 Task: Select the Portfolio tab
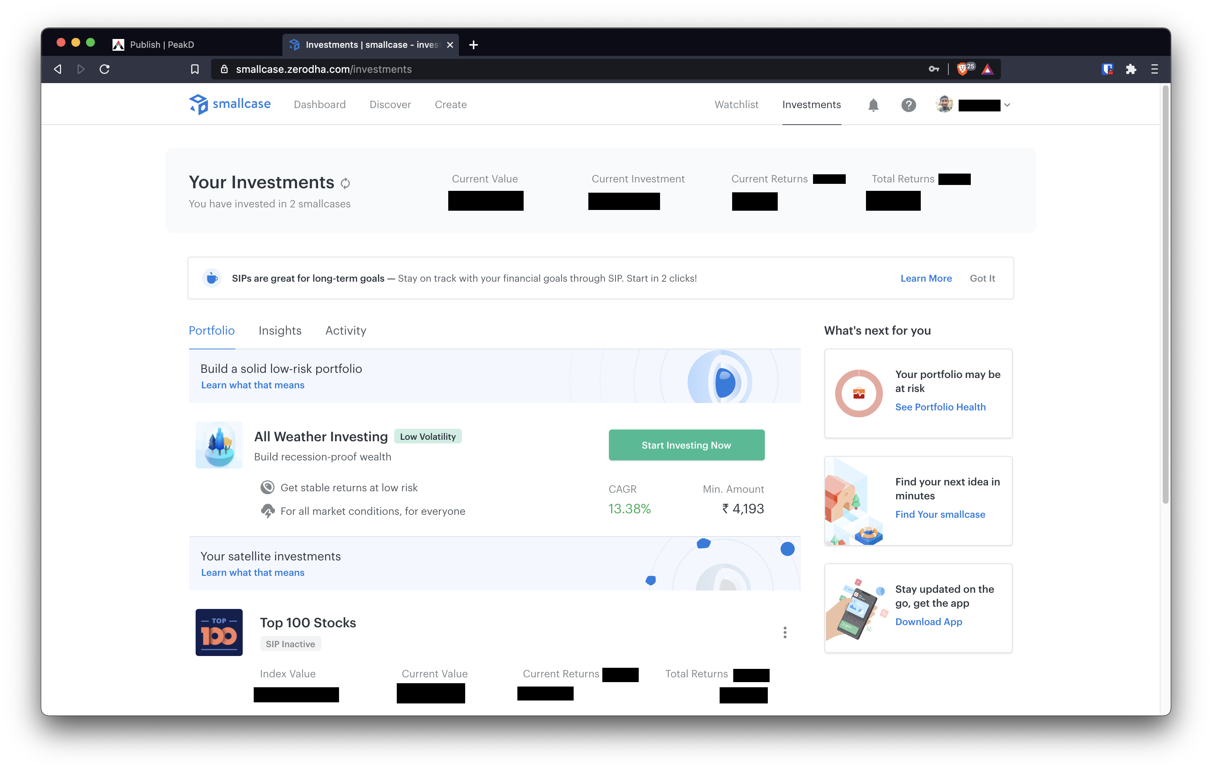211,331
